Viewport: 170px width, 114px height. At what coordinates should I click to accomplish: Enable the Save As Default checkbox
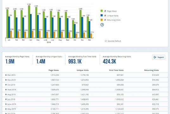coord(106,41)
